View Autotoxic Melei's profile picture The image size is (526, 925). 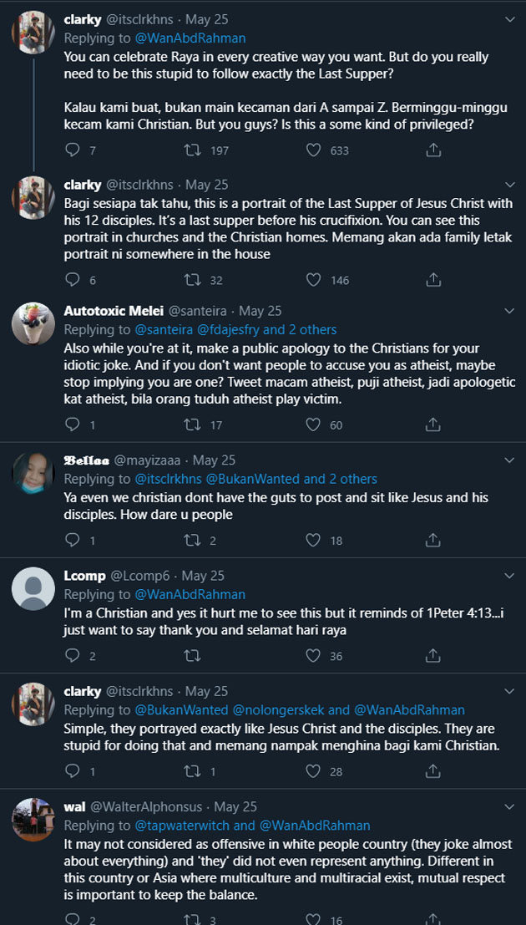[33, 323]
